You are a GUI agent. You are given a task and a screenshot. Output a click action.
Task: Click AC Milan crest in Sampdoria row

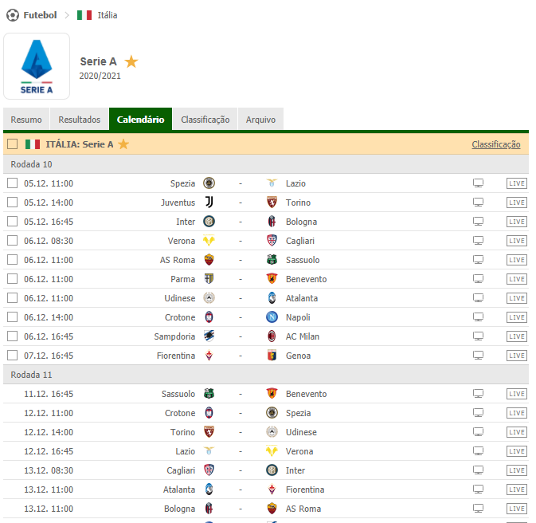[272, 336]
